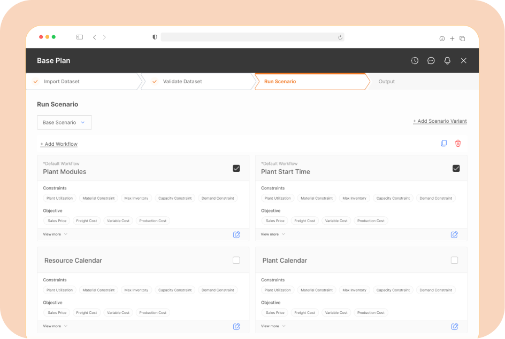Screen dimensions: 505x339
Task: Select Production Cost objective in Plant Modules
Action: pos(152,221)
